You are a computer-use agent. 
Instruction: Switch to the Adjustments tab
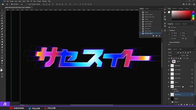pyautogui.click(x=178, y=24)
